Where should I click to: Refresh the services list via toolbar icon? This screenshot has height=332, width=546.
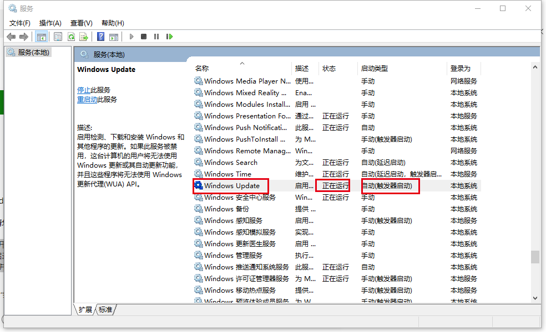click(71, 37)
